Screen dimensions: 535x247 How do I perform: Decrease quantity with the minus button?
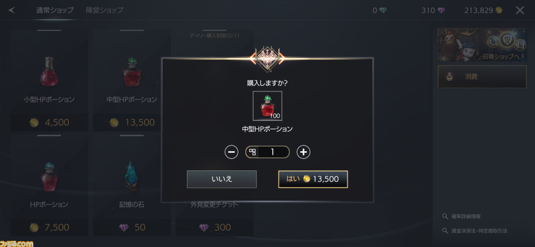231,152
